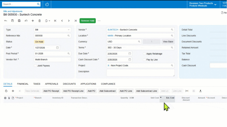Open the Vendor lookup selector
227x127 pixels.
172,30
